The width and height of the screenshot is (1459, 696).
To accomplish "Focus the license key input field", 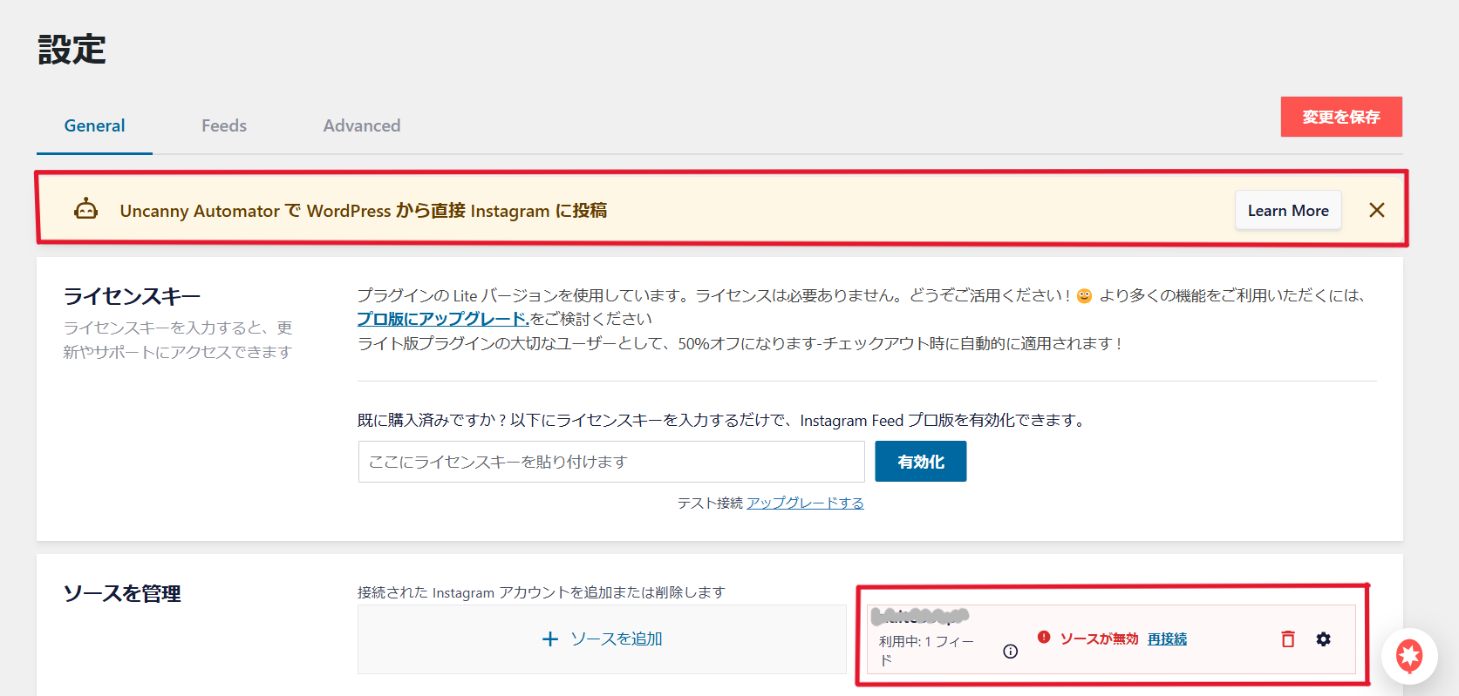I will click(x=610, y=462).
